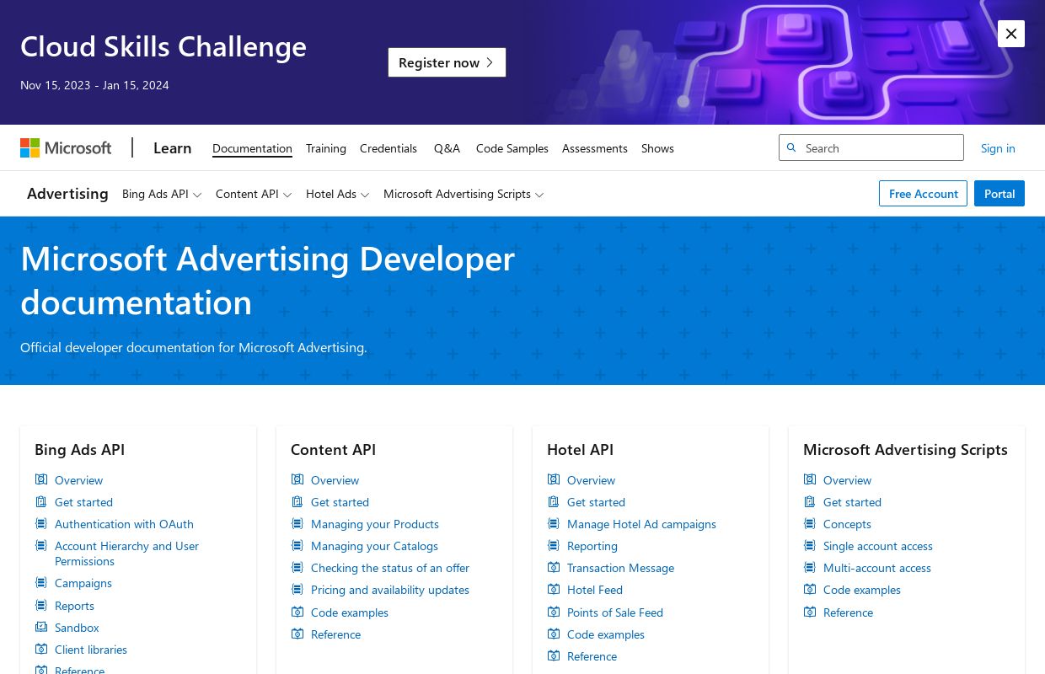Open Scripts Code examples link
The image size is (1045, 674).
tap(862, 590)
